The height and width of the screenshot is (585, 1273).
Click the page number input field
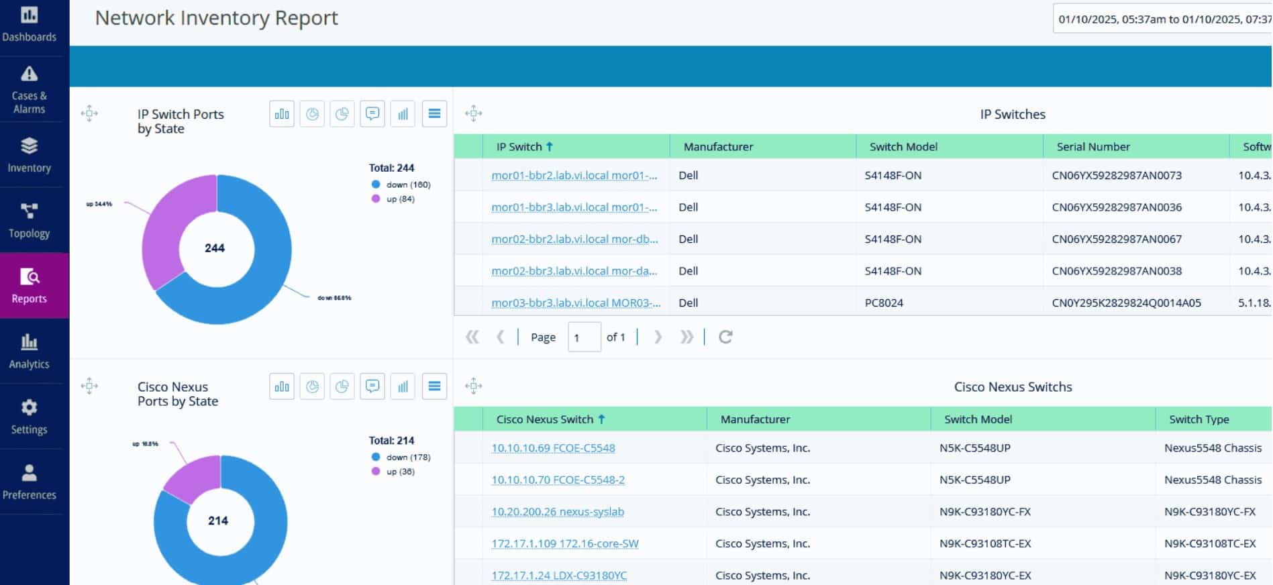click(584, 337)
